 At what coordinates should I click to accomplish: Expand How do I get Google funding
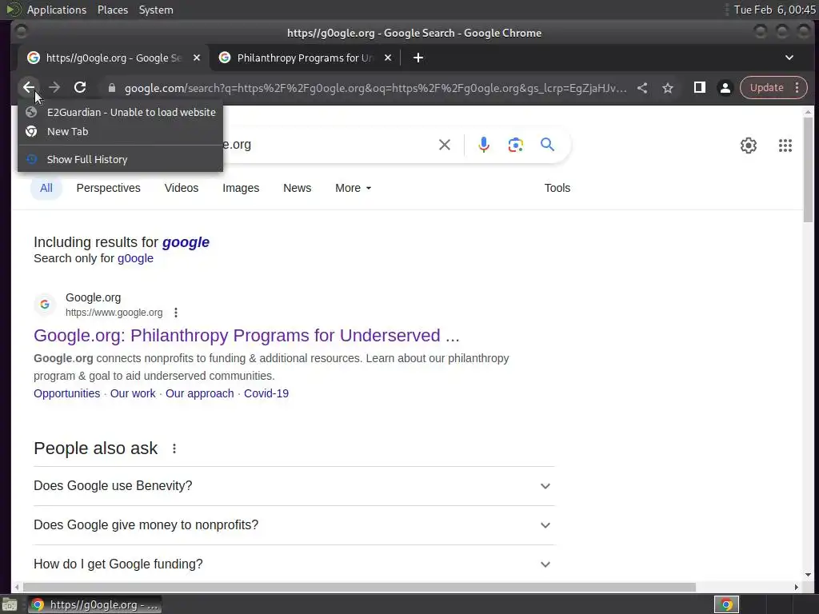point(294,564)
